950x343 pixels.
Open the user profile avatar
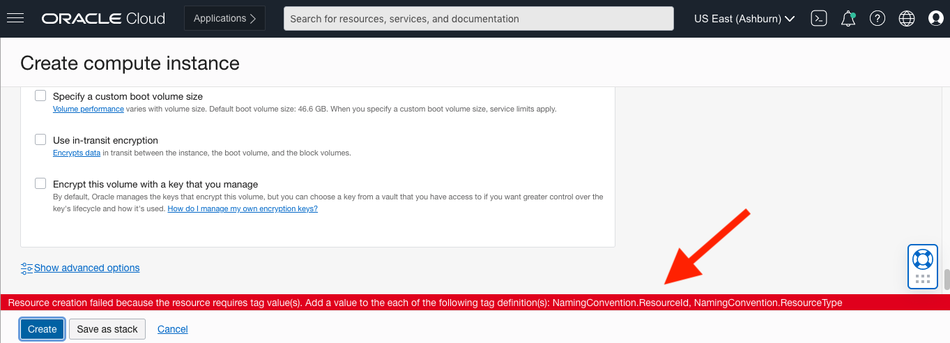pos(936,19)
